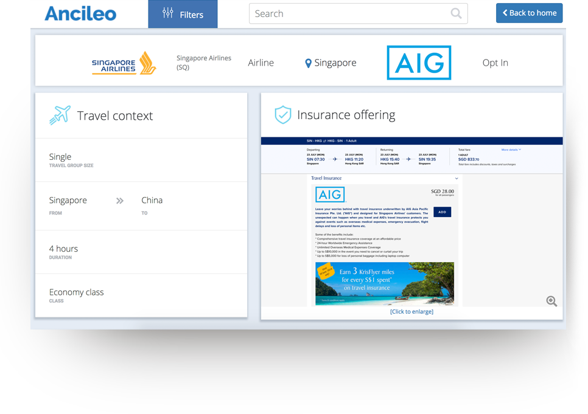588x414 pixels.
Task: Select the Opt In text
Action: click(x=495, y=63)
